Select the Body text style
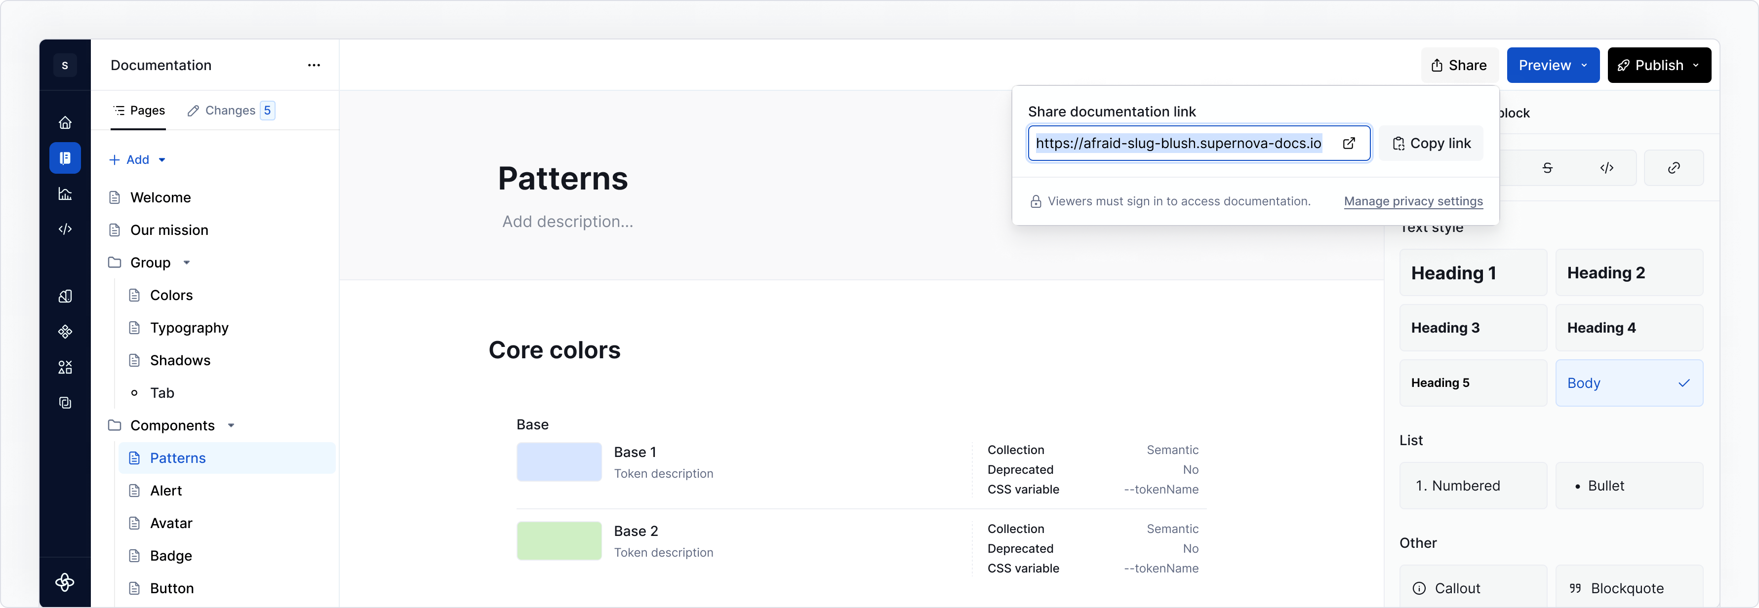 (x=1629, y=383)
